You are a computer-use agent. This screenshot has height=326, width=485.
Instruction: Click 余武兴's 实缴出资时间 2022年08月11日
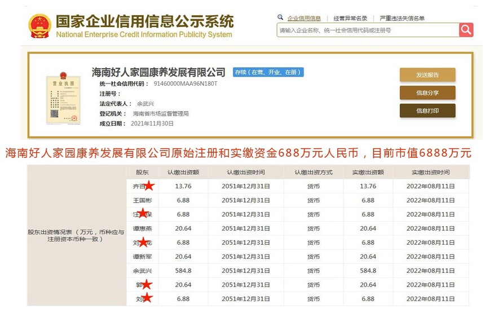pos(430,271)
